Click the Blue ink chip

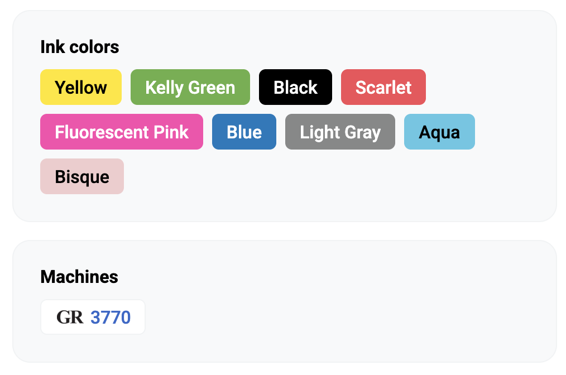pos(244,132)
